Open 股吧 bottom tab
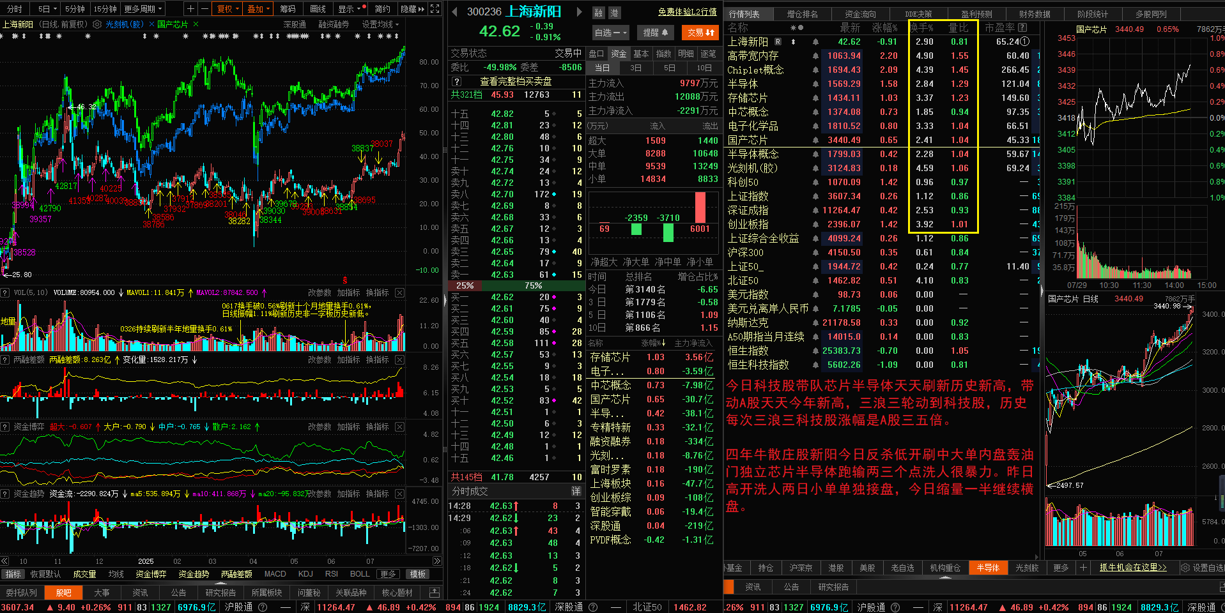This screenshot has height=613, width=1225. coord(64,593)
